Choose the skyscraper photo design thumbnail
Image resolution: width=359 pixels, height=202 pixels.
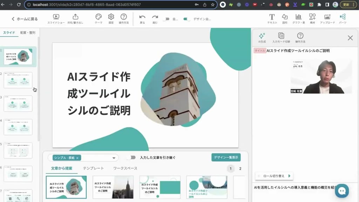click(x=113, y=187)
